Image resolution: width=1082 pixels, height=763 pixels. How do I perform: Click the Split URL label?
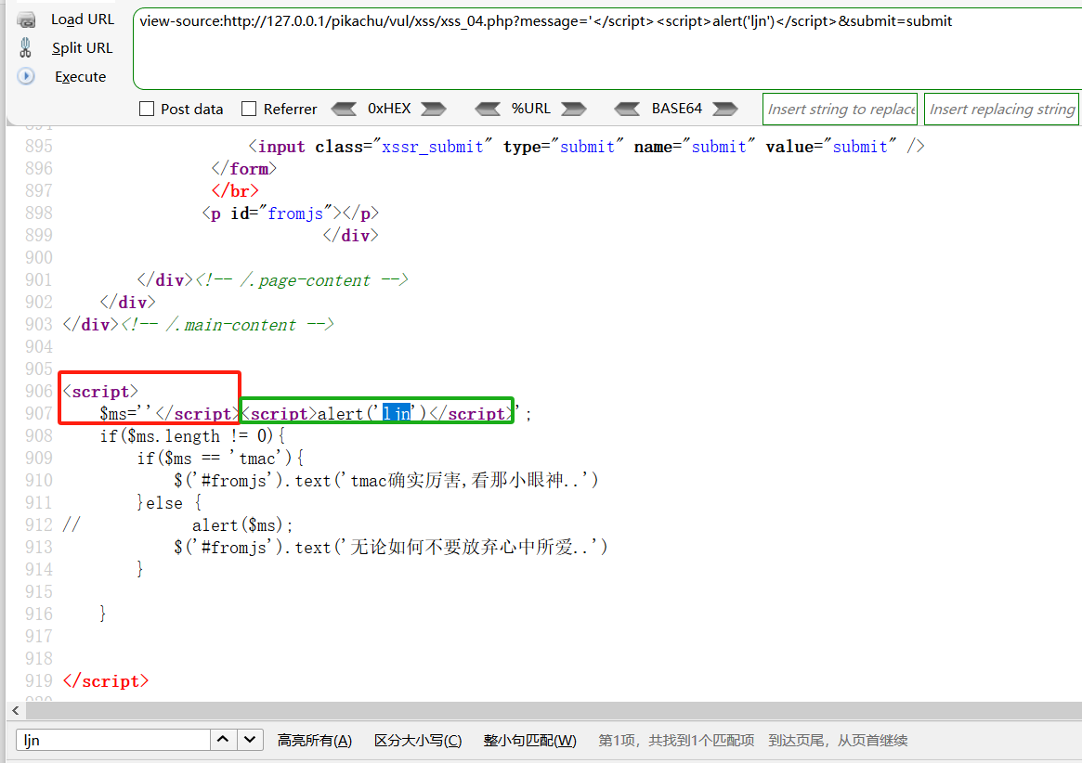coord(82,48)
